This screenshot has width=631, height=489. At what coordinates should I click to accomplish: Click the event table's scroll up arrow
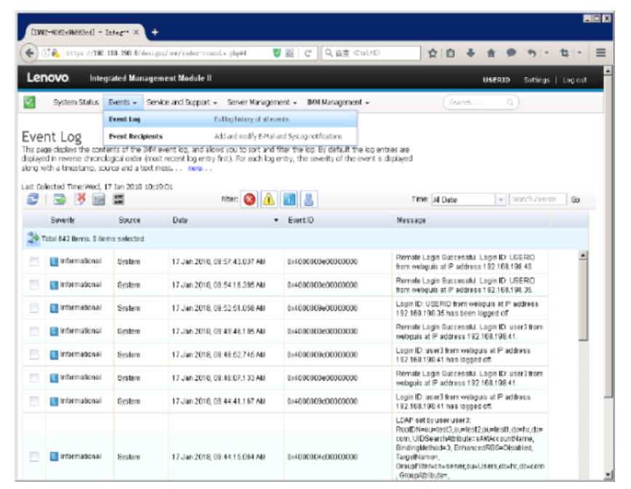tap(582, 255)
